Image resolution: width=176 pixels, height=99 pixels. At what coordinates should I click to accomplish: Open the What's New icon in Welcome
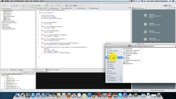coord(145,39)
